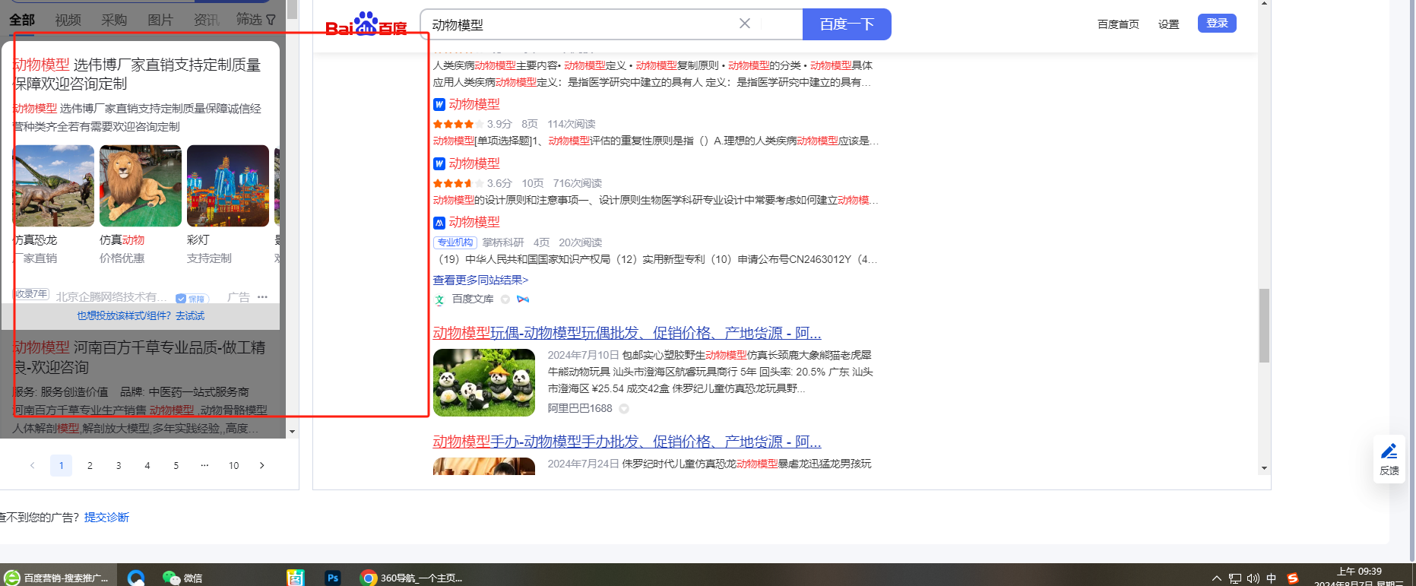This screenshot has width=1416, height=586.
Task: Open the 河南百方千草 ad title
Action: 139,357
